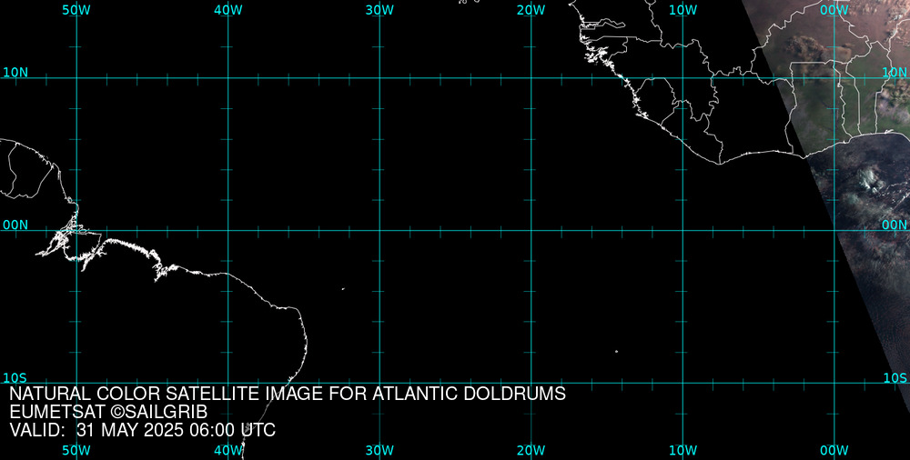Click the 00W longitude label along the top edge

click(834, 10)
